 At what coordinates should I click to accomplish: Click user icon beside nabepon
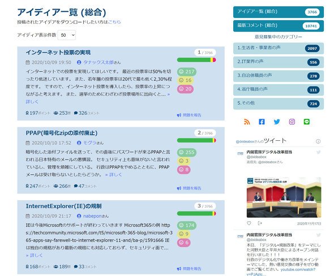coord(79,216)
